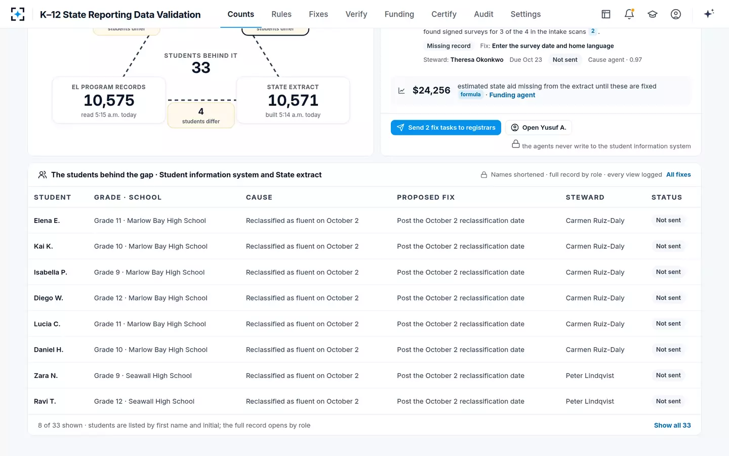Click the Steward column header
The image size is (729, 456).
pos(585,198)
